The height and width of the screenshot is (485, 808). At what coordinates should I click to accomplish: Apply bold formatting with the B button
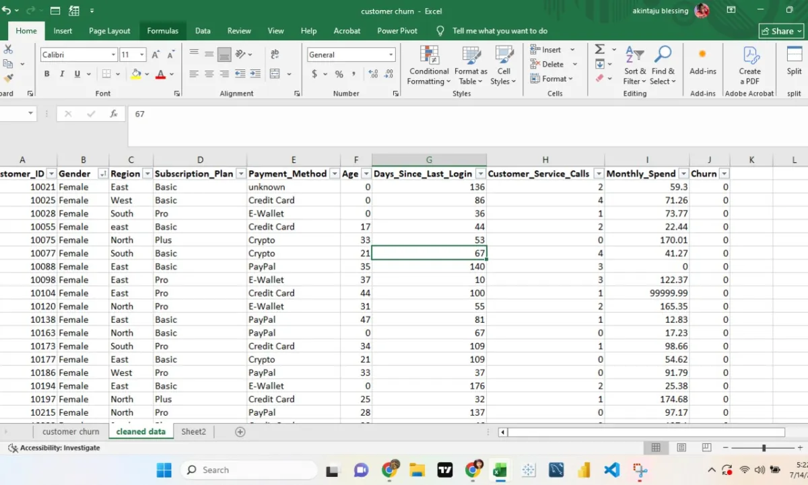46,74
